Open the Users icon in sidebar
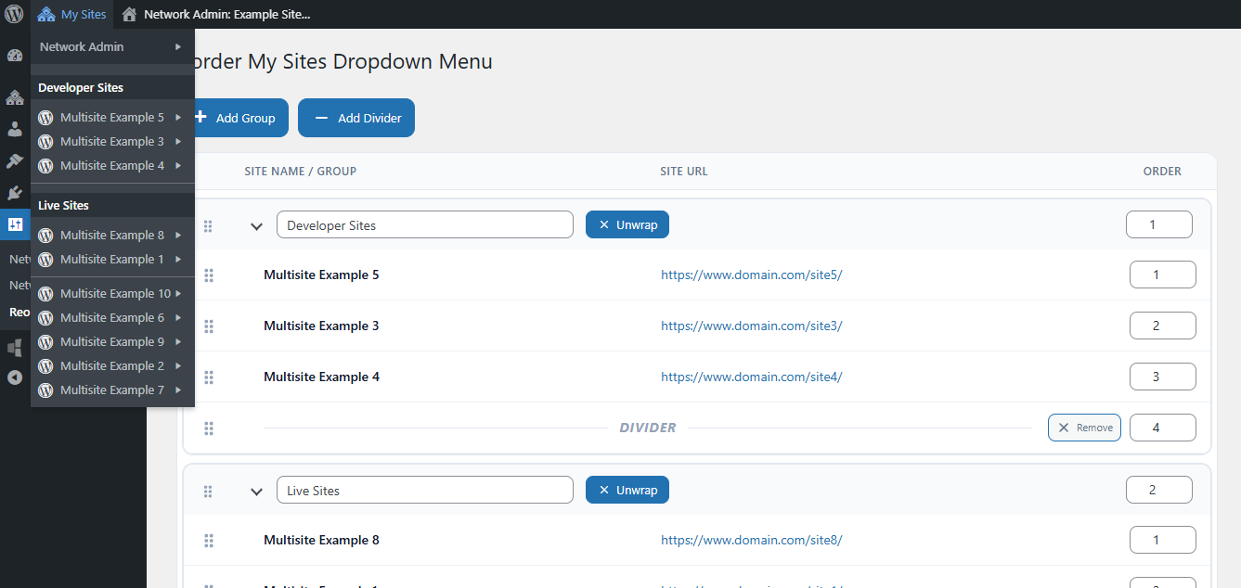This screenshot has width=1241, height=588. click(14, 129)
